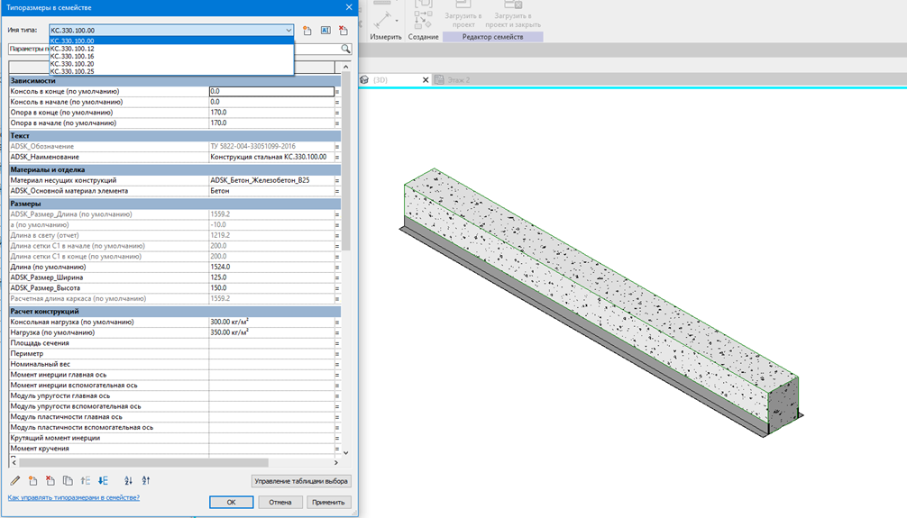This screenshot has height=518, width=907.
Task: Click Управление таблицами выбора button
Action: click(x=301, y=480)
